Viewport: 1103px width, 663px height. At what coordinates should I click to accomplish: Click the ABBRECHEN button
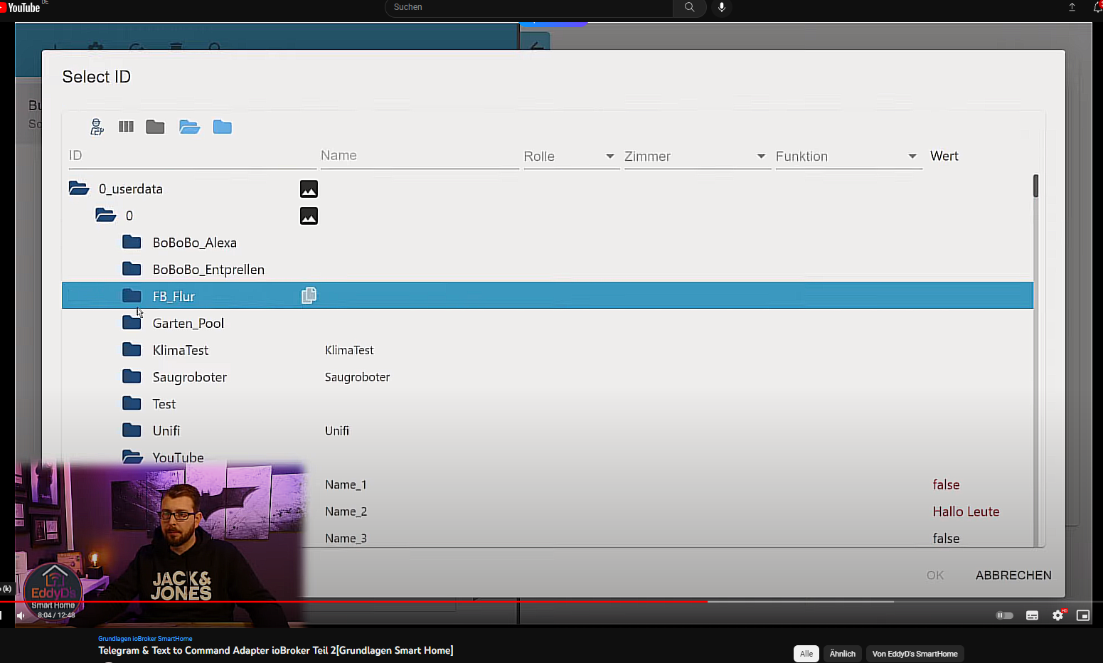click(1013, 576)
